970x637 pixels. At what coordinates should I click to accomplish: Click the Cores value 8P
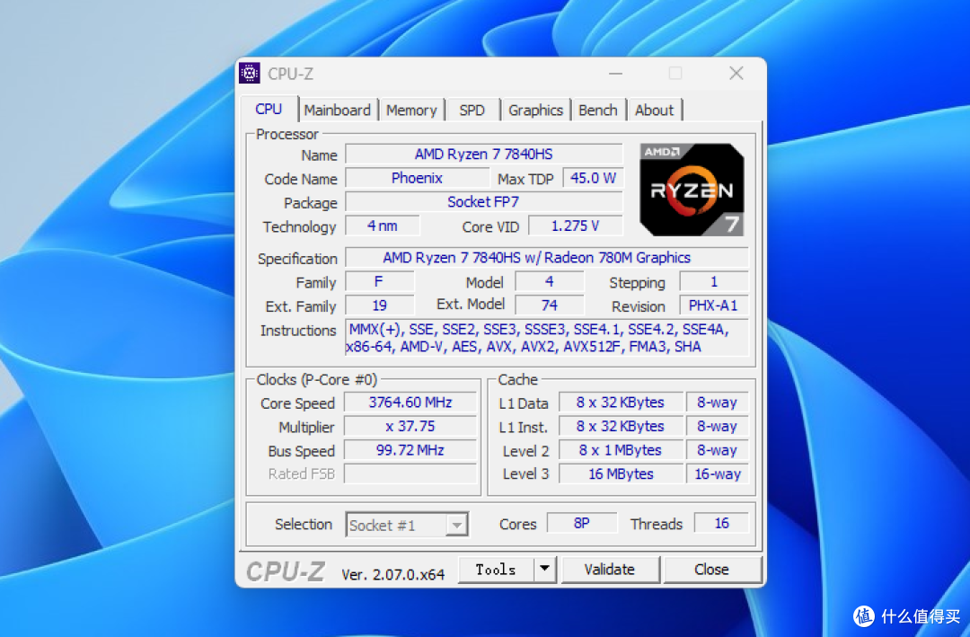581,523
